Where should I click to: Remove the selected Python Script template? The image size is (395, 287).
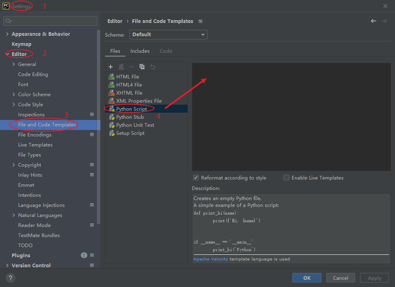point(131,66)
